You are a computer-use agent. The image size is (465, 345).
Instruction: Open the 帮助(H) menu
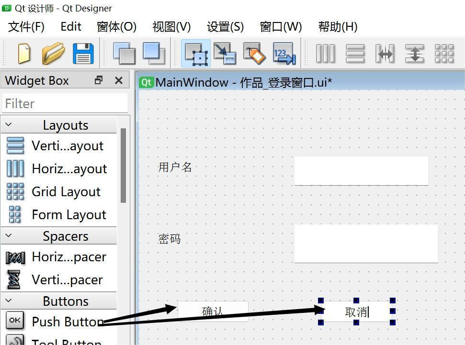coord(338,27)
